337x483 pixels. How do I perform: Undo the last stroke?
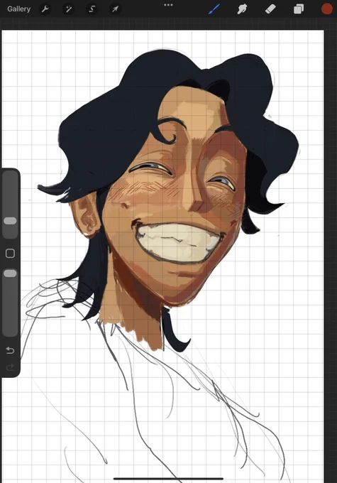coord(10,350)
